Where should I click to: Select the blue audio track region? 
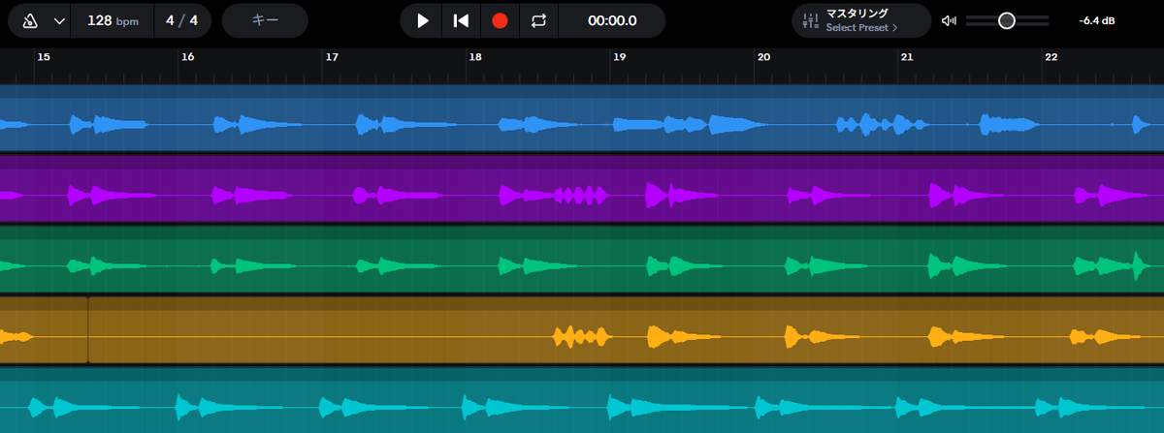click(x=582, y=118)
